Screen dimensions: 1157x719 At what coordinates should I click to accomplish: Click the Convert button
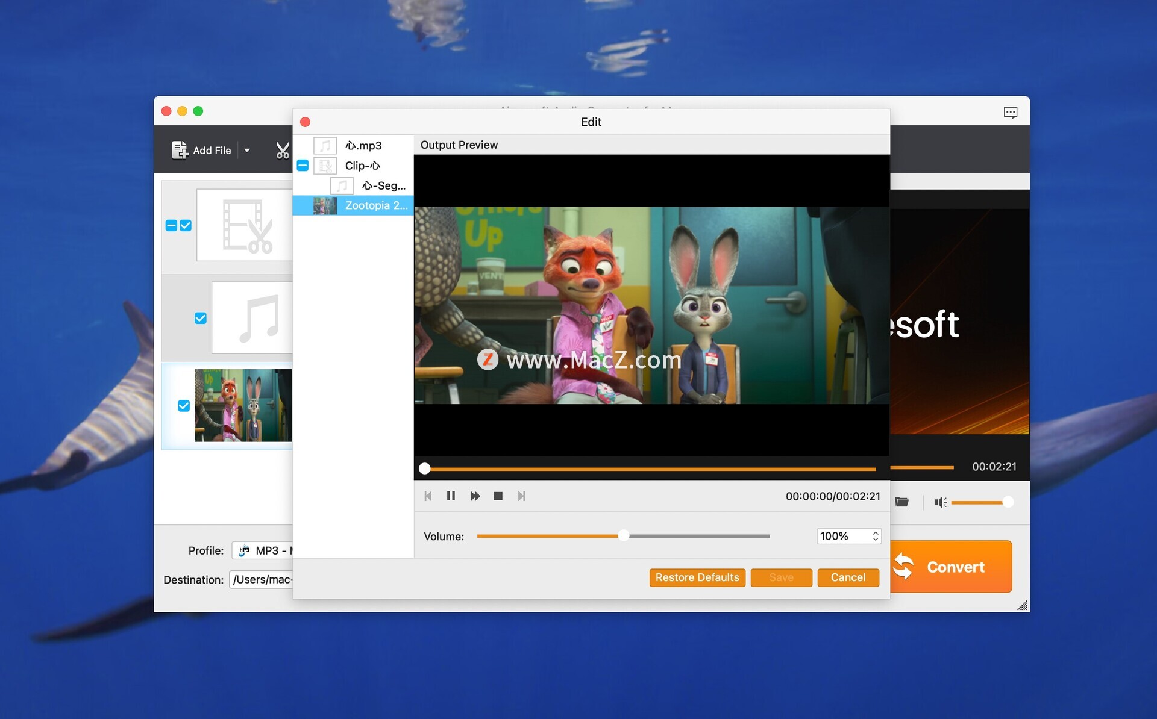coord(950,567)
